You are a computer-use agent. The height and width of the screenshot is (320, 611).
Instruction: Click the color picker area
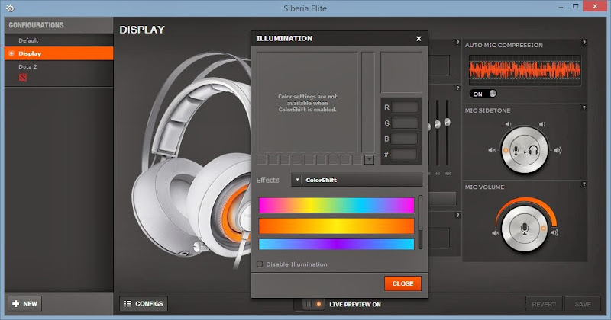[x=307, y=102]
